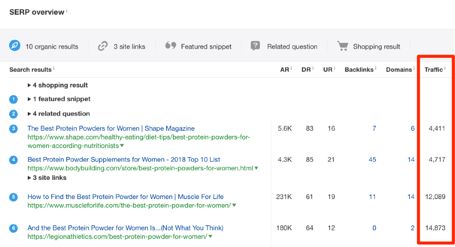Click the Backlinks column header
The height and width of the screenshot is (247, 455).
[x=358, y=70]
